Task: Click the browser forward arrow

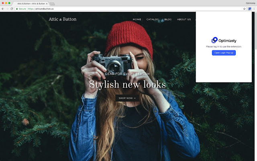Action: tap(7, 9)
